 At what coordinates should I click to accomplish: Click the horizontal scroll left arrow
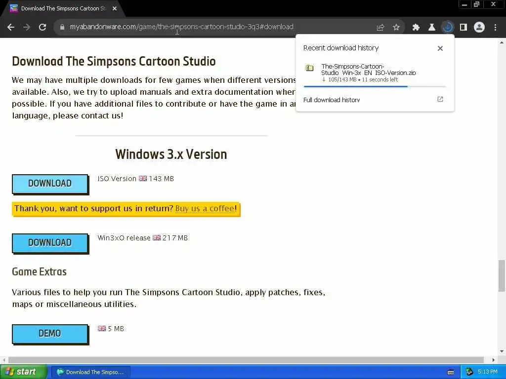click(x=4, y=360)
